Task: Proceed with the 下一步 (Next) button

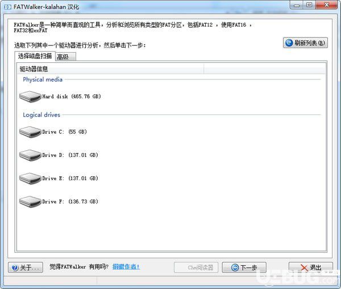Action: 244,267
